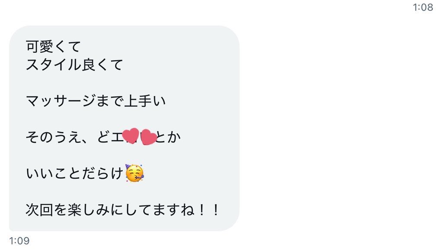
Task: Click the text とか after the hearts
Action: coord(168,137)
